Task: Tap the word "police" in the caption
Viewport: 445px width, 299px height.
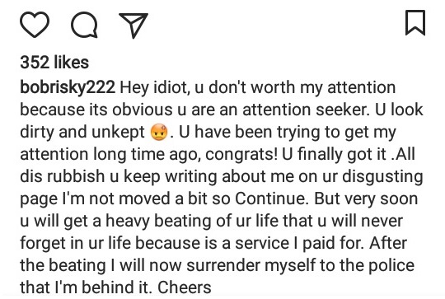Action: coord(391,265)
